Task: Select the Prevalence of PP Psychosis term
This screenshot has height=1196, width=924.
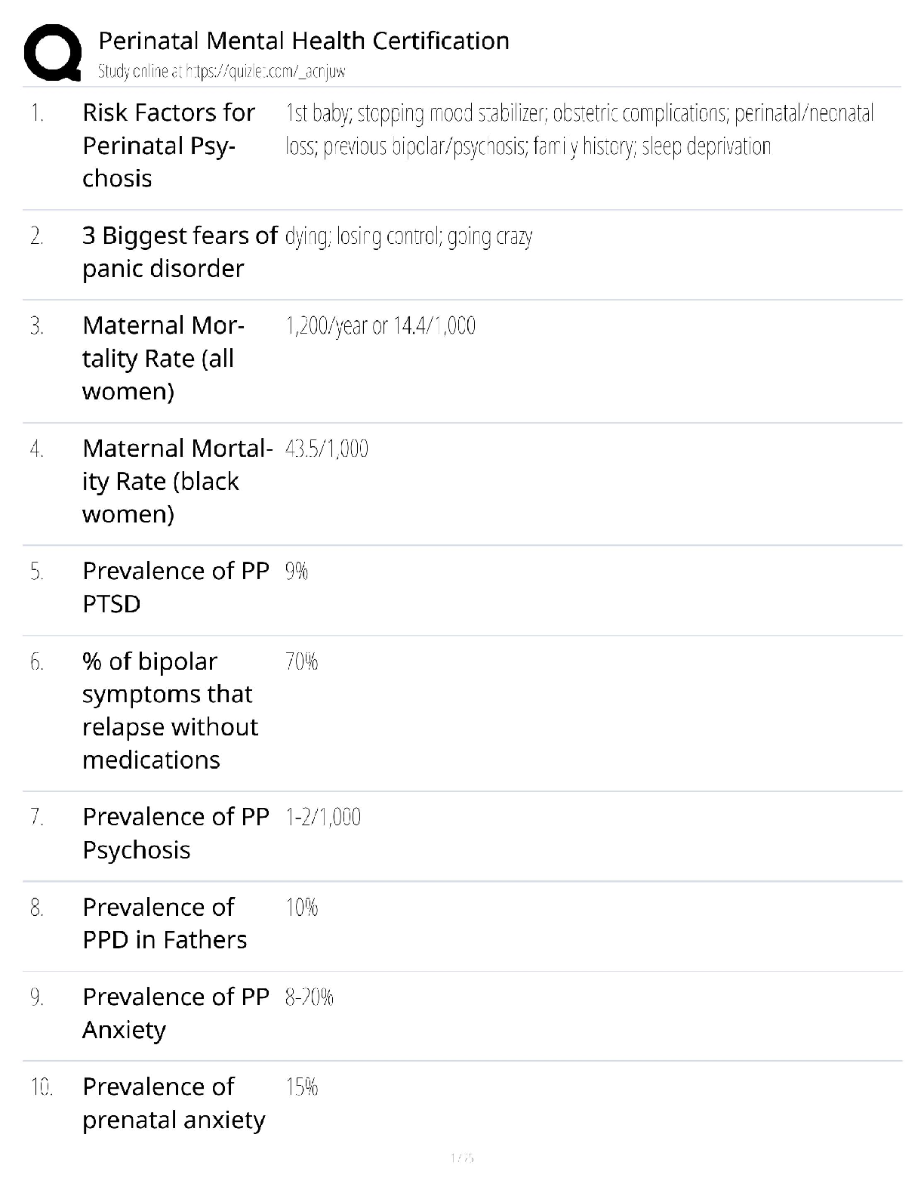Action: tap(175, 833)
